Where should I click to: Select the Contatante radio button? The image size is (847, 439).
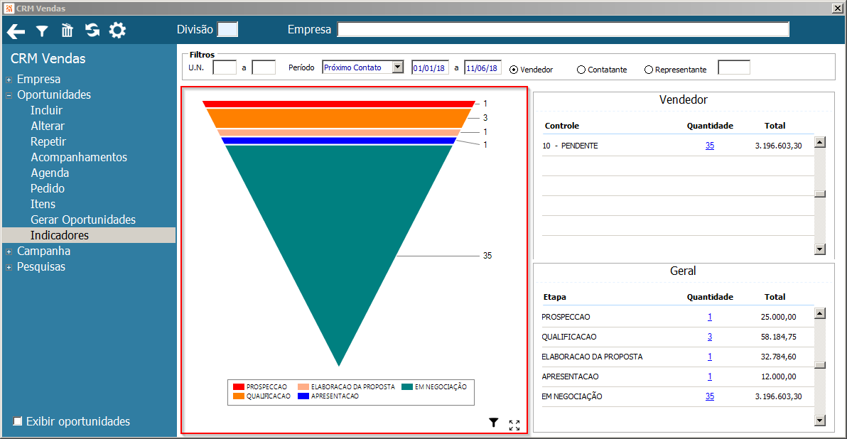coord(581,70)
